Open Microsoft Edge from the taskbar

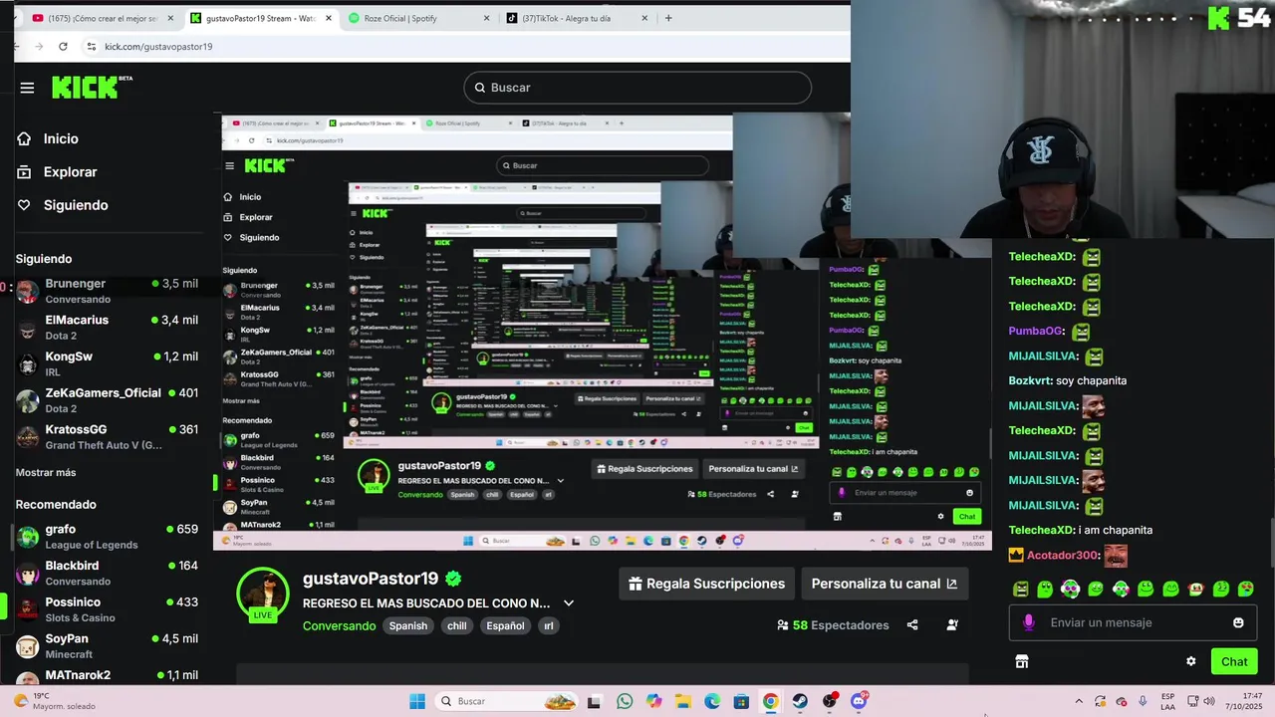(712, 701)
